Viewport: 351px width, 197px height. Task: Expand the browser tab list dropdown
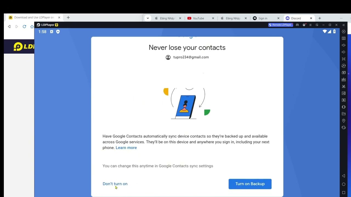coord(148,18)
